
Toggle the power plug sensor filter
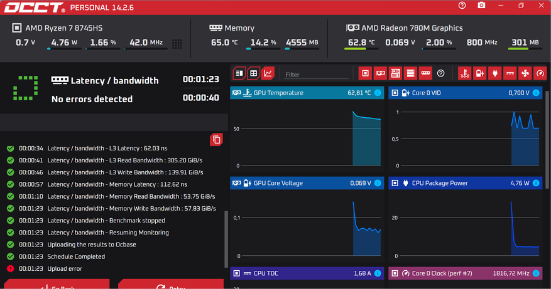coord(495,73)
